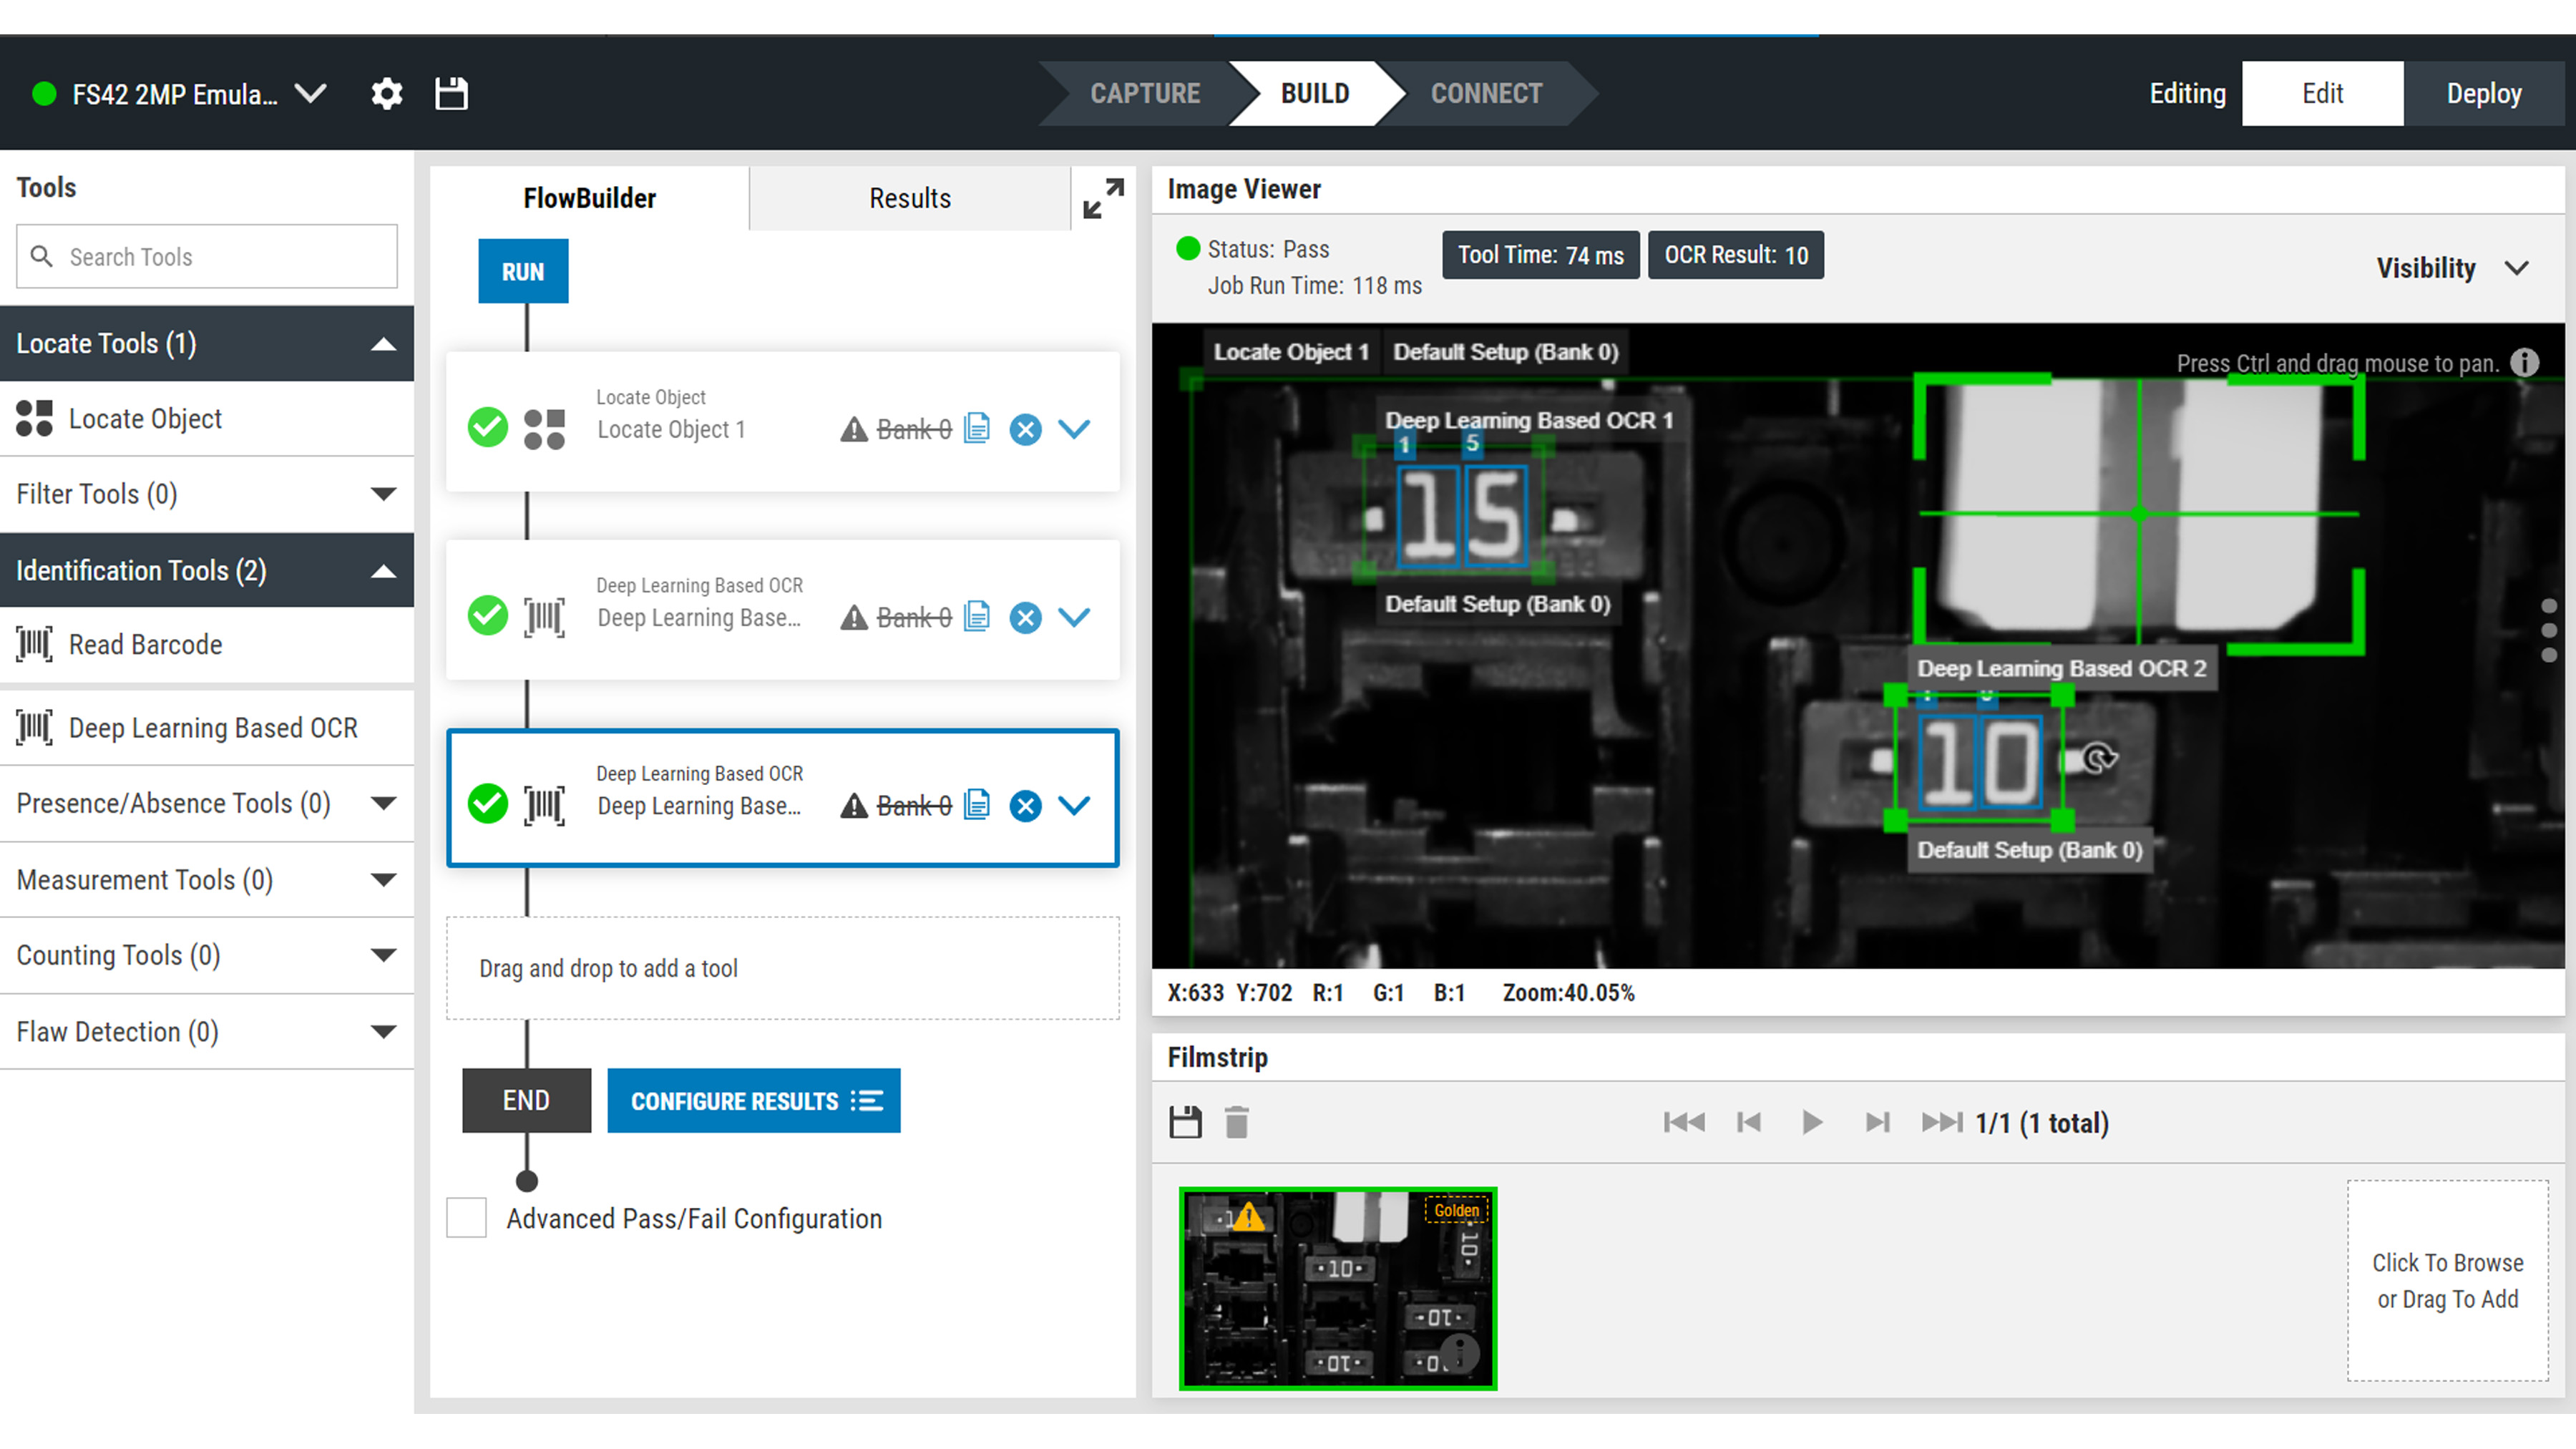Click the RUN button in FlowBuilder

[523, 270]
